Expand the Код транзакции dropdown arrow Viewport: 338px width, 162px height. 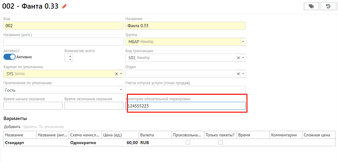243,58
